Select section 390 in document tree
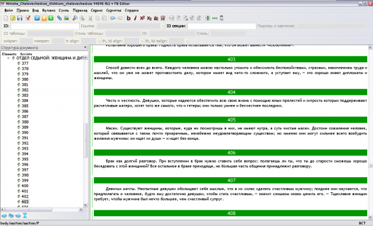This screenshot has height=226, width=373. 25,133
